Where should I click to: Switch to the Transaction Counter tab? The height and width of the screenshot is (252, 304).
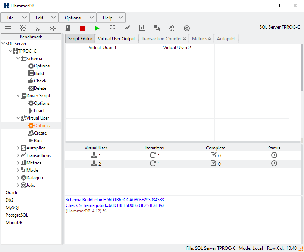tap(164, 39)
